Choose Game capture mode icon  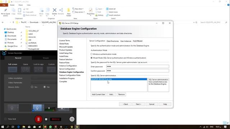pyautogui.click(x=26, y=70)
